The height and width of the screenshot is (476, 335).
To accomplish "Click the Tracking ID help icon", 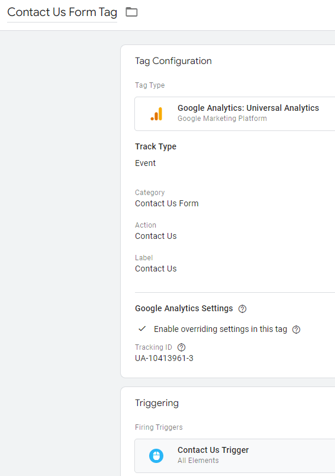I will click(181, 347).
